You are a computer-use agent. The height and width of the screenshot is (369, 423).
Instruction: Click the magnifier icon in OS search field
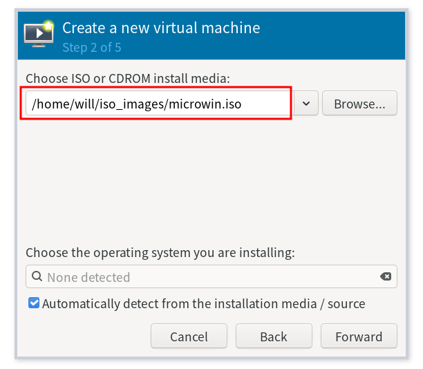pos(36,277)
